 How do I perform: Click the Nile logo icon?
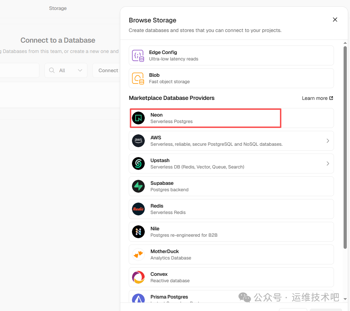138,232
